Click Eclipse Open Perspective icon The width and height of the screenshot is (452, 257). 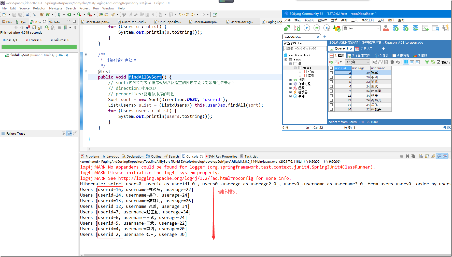coord(215,15)
